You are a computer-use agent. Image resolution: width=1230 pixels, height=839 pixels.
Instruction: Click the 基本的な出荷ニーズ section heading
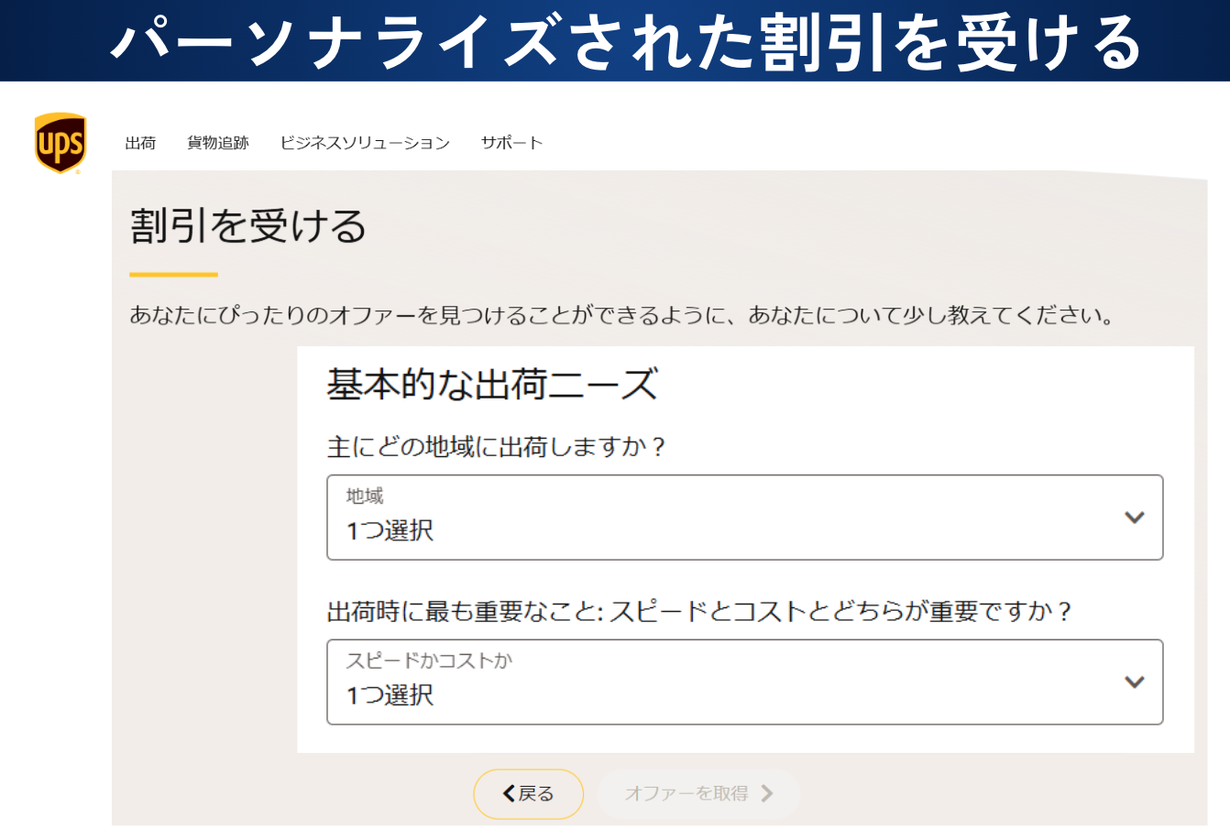492,385
